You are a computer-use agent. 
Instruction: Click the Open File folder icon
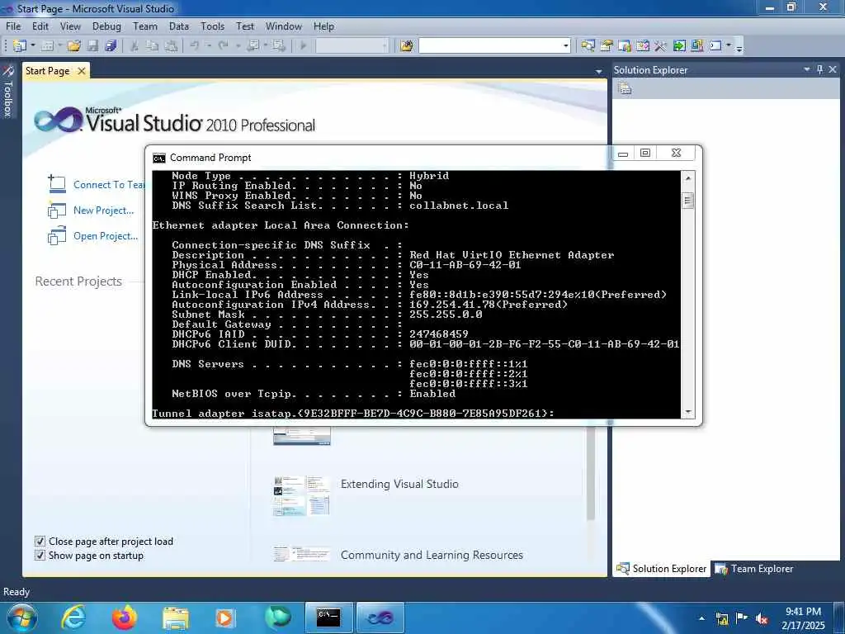click(74, 46)
